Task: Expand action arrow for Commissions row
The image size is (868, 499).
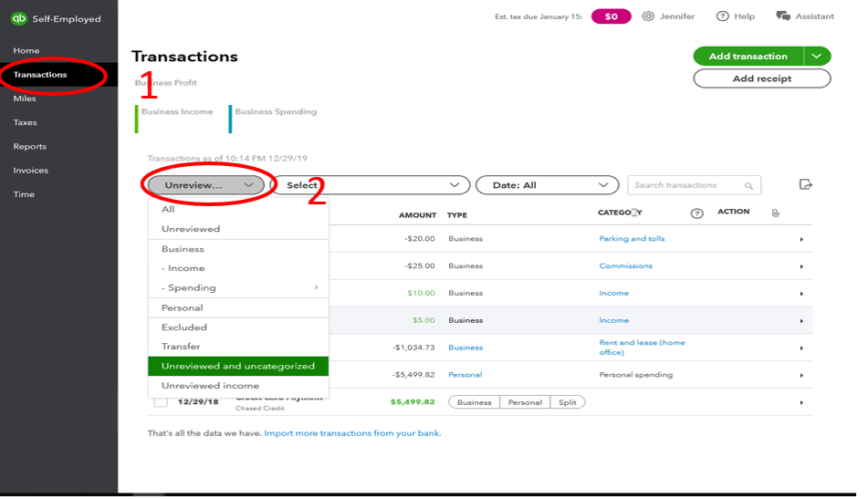Action: coord(801,266)
